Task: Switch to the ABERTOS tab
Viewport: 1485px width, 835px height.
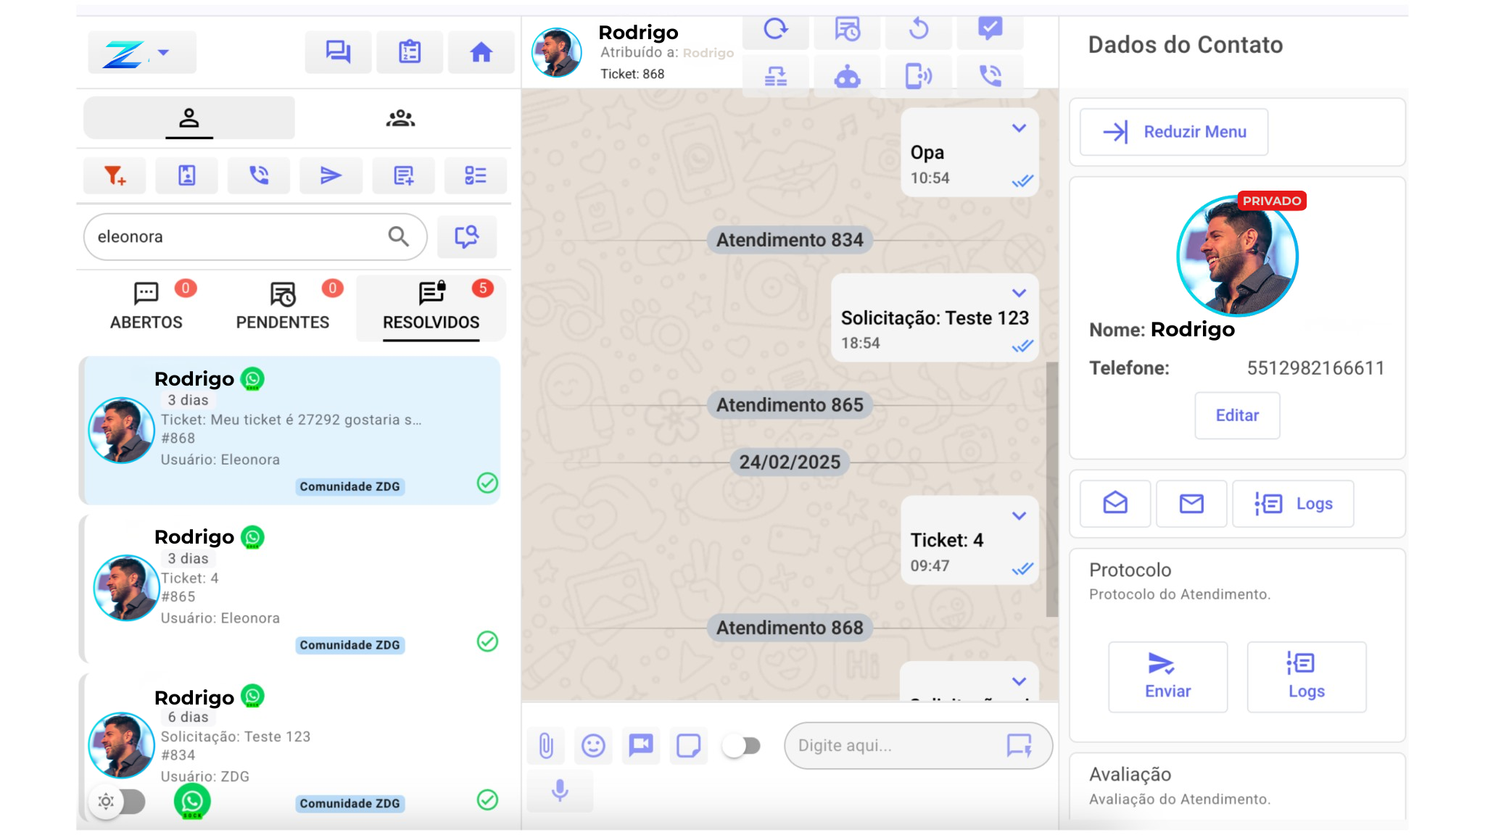Action: tap(146, 307)
